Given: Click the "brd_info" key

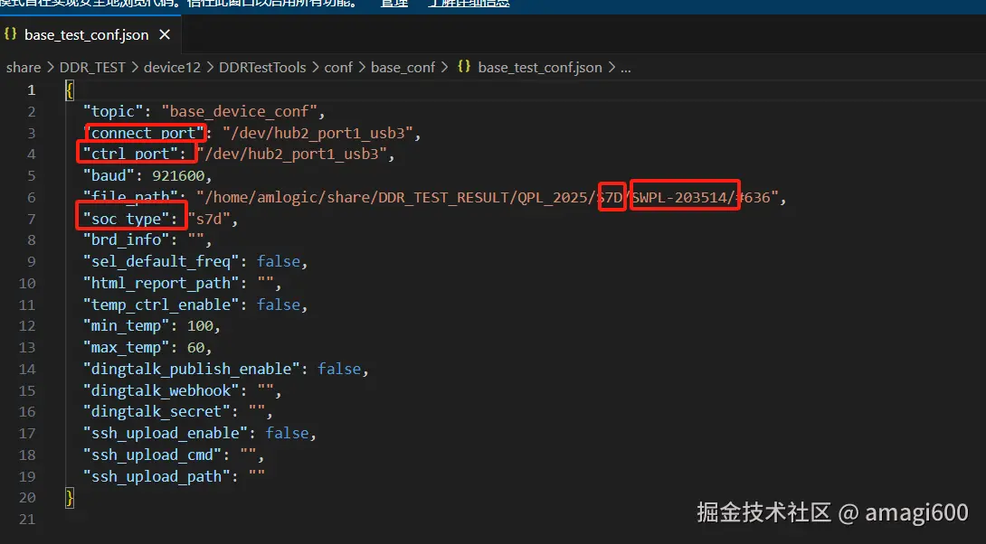Looking at the screenshot, I should point(126,240).
